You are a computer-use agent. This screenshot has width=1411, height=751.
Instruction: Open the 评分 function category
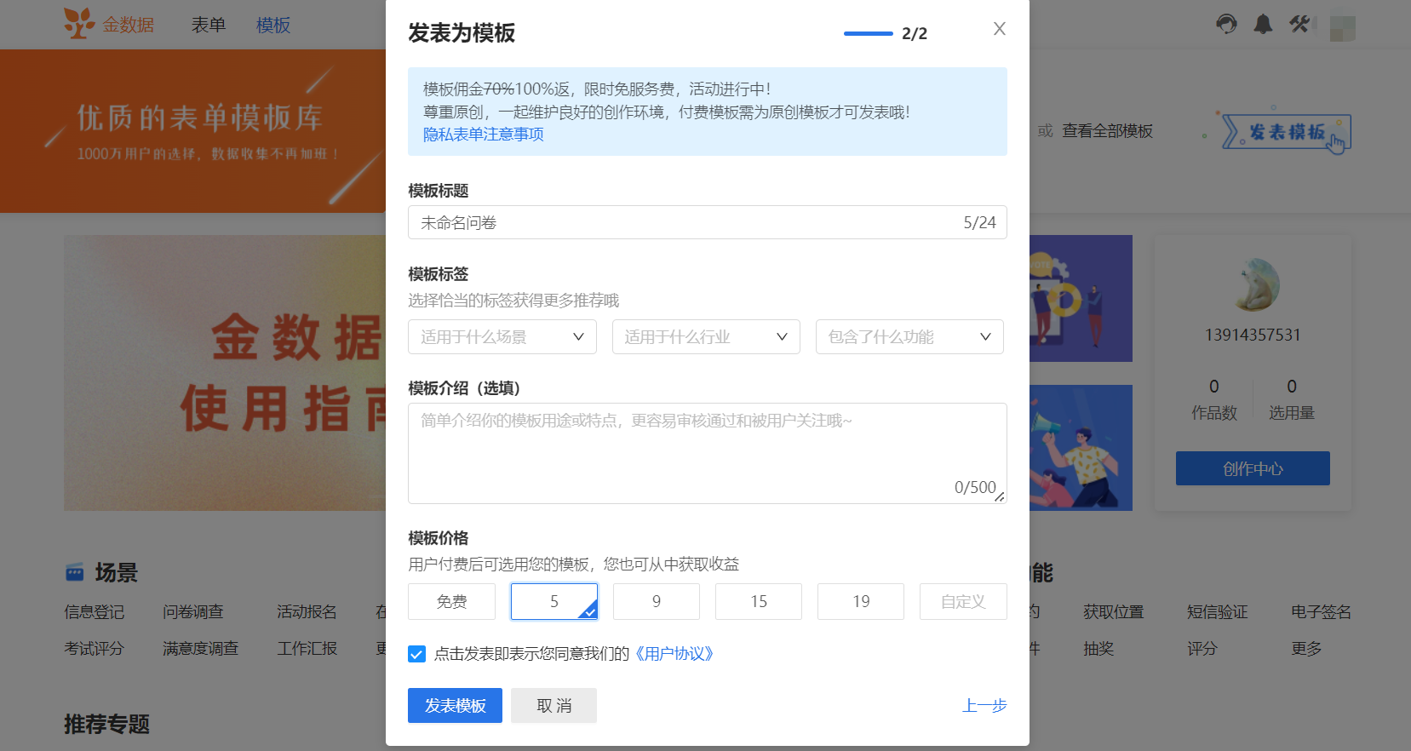point(1202,649)
